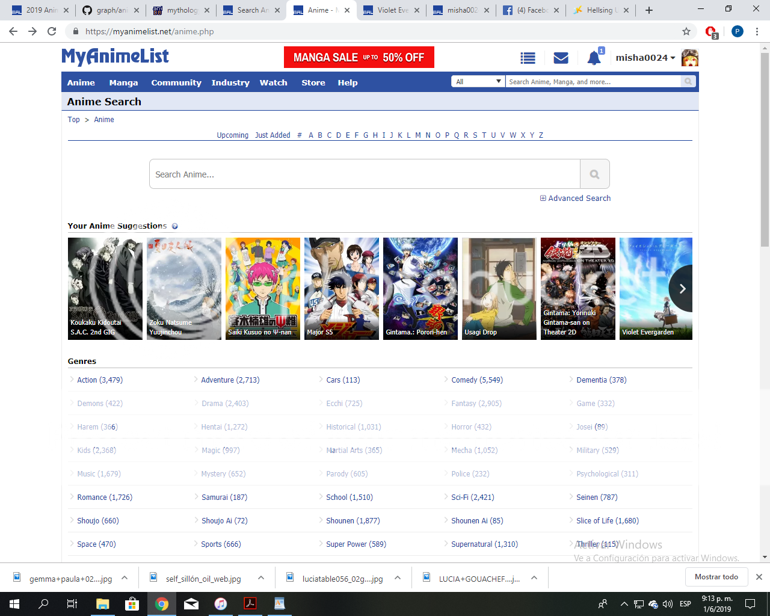The width and height of the screenshot is (770, 616).
Task: Switch to the Violet Evergarden browser tab
Action: point(392,10)
